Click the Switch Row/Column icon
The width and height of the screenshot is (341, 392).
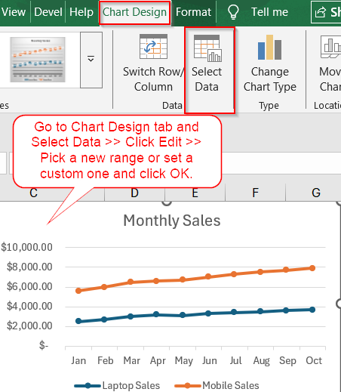tap(153, 47)
